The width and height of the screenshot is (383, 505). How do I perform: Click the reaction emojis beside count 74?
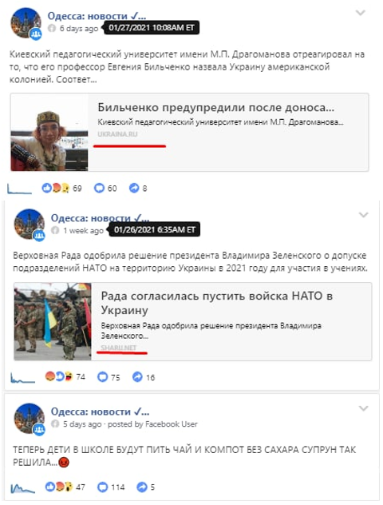coord(59,376)
